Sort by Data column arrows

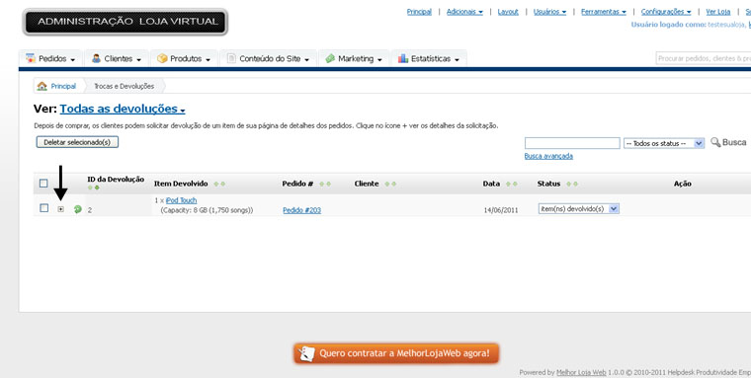512,184
